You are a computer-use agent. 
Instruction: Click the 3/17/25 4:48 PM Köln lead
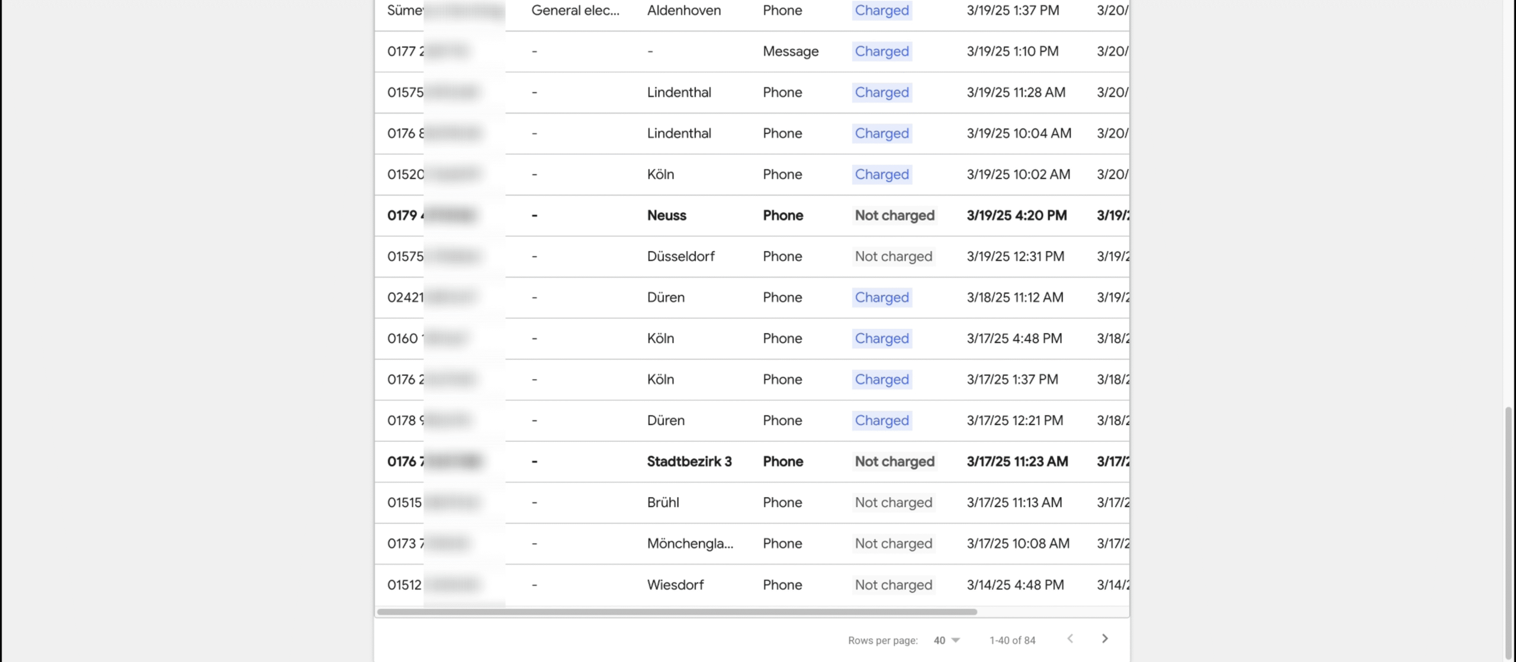[1014, 338]
